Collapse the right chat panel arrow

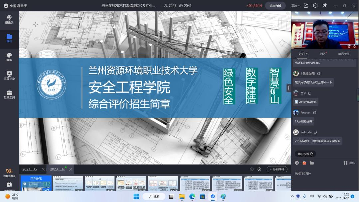289,88
